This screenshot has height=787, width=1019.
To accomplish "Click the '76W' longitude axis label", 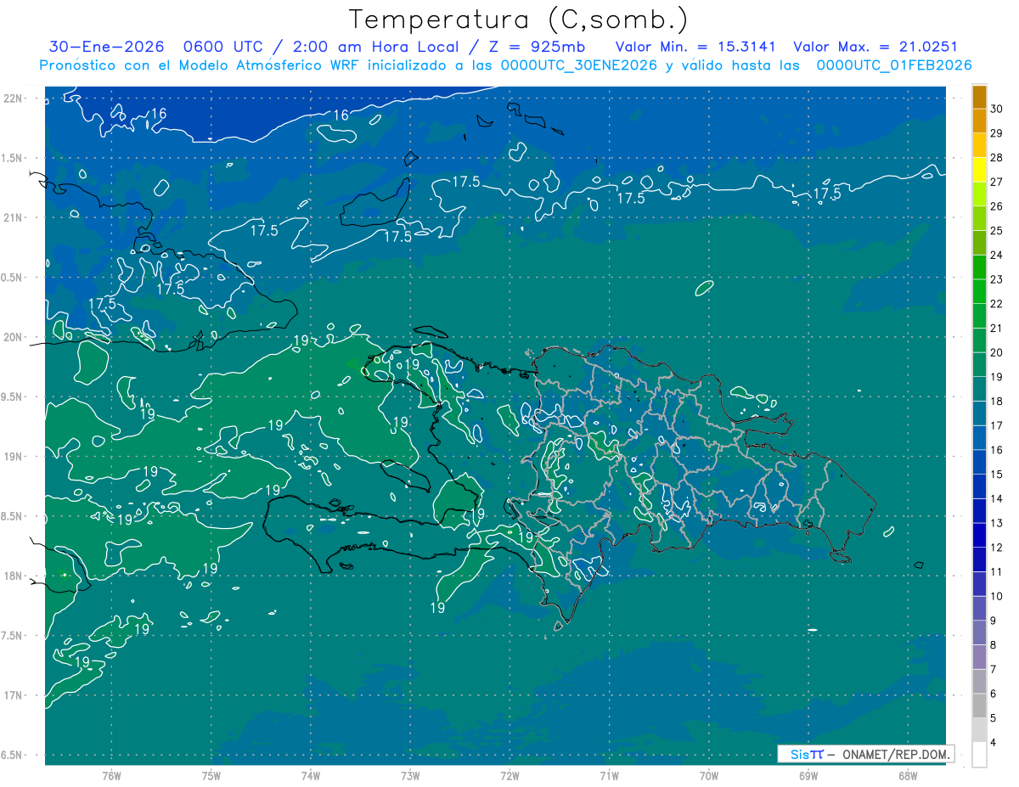I will tap(111, 775).
